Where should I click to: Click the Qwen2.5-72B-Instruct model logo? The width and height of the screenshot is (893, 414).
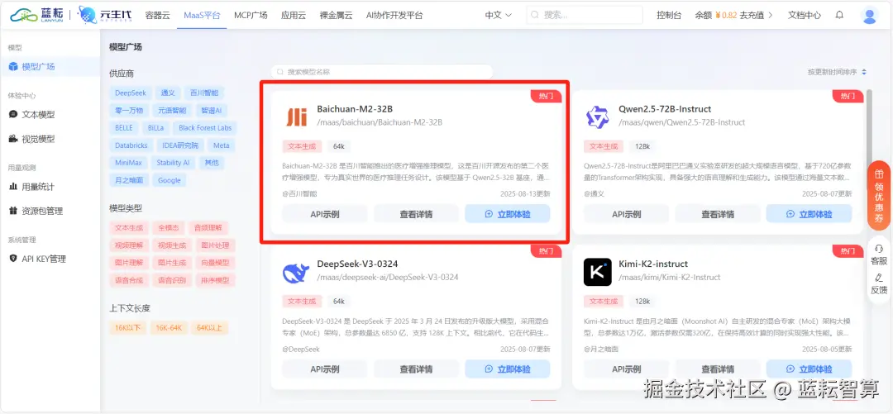[x=598, y=117]
